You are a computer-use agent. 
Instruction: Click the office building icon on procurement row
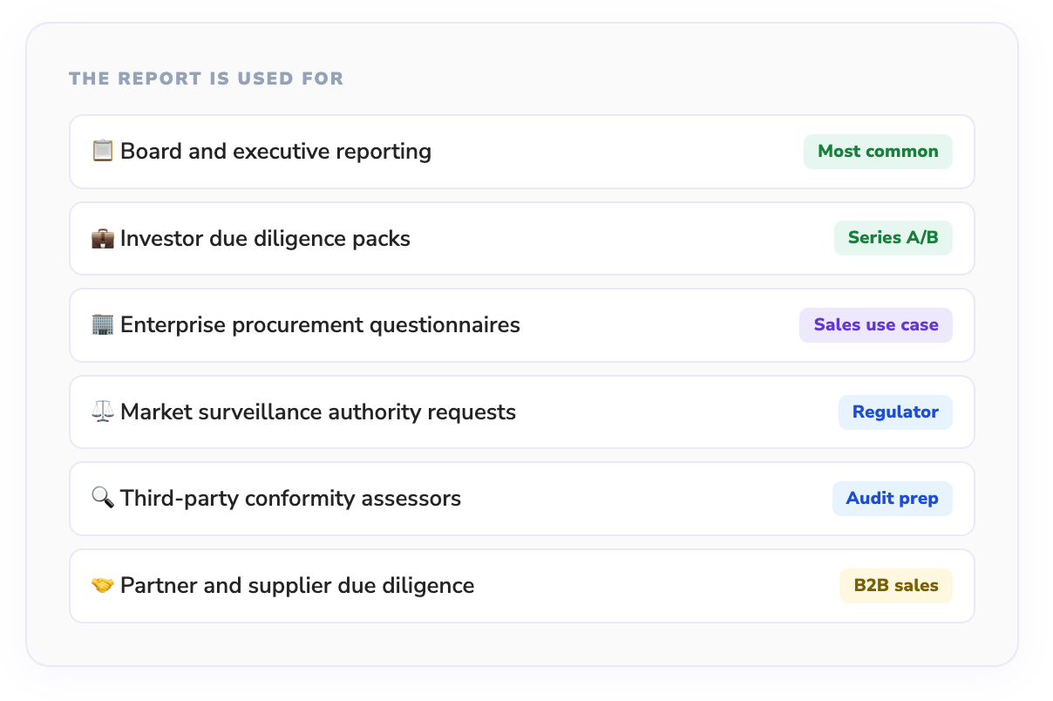[x=103, y=324]
